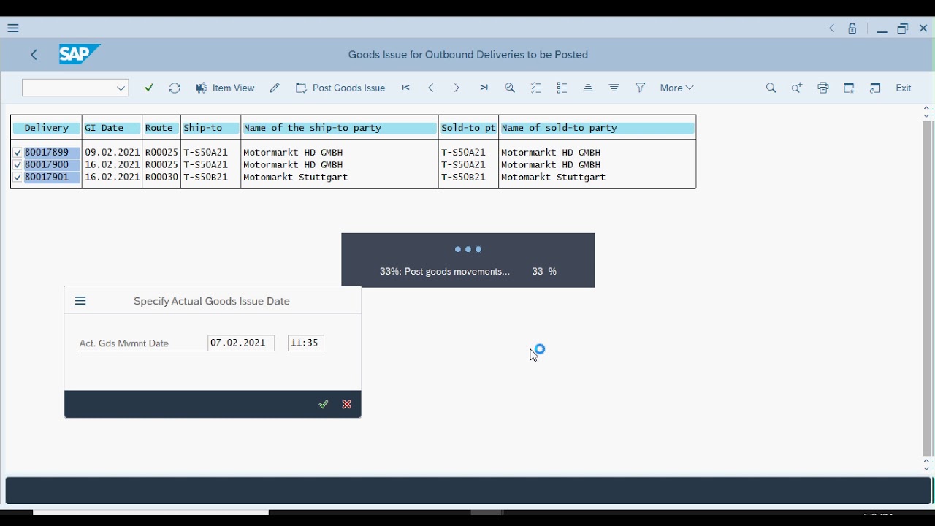This screenshot has height=526, width=935.
Task: Click the deselect all icon
Action: [562, 88]
